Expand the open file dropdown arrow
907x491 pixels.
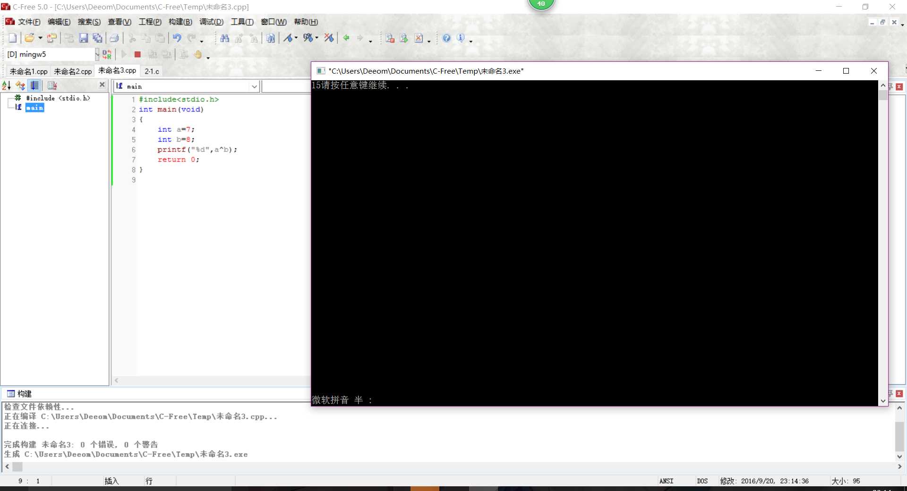(x=40, y=38)
